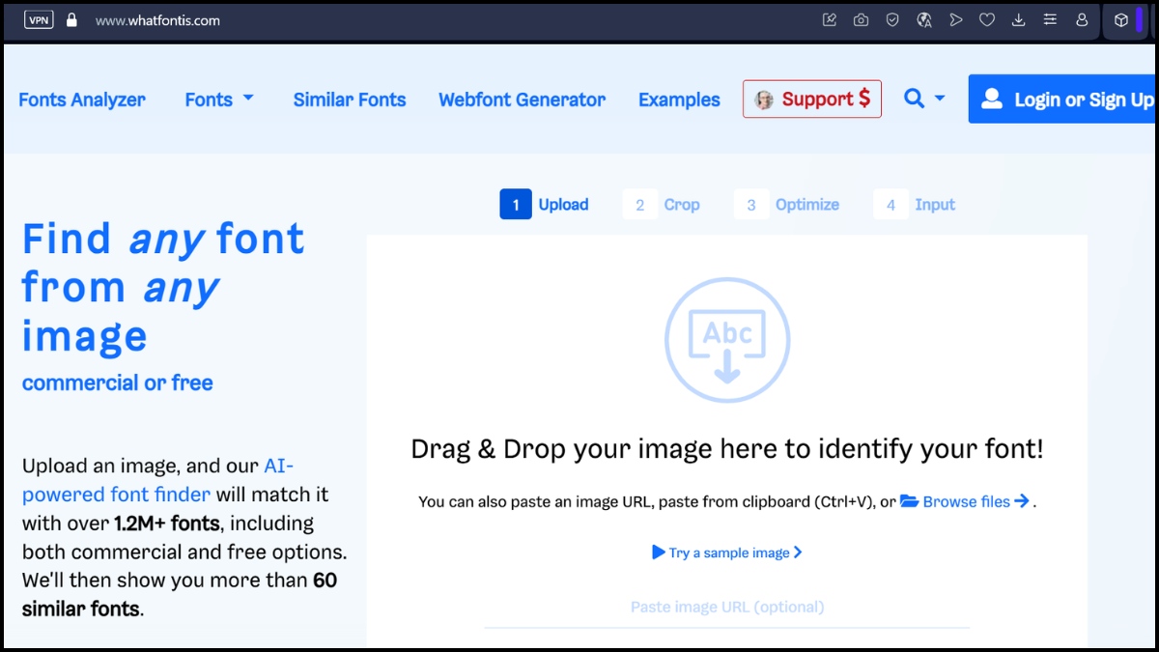Click the Paste image URL field

coord(726,607)
